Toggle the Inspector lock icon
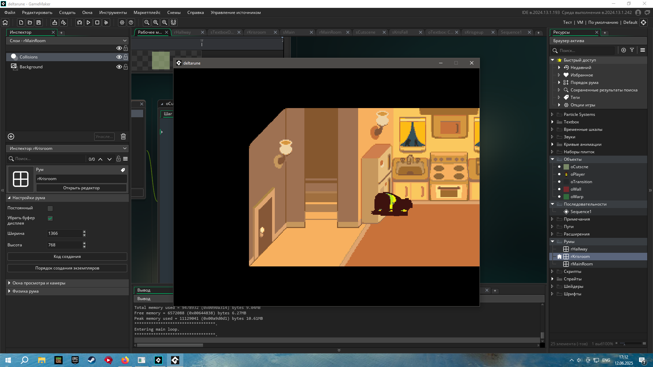Viewport: 653px width, 367px height. [118, 159]
